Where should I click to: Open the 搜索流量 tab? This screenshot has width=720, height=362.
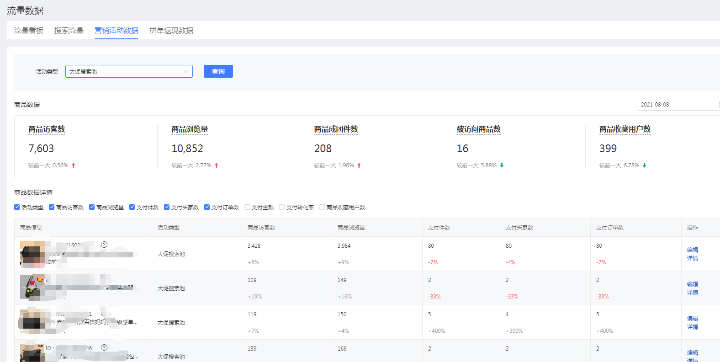69,31
